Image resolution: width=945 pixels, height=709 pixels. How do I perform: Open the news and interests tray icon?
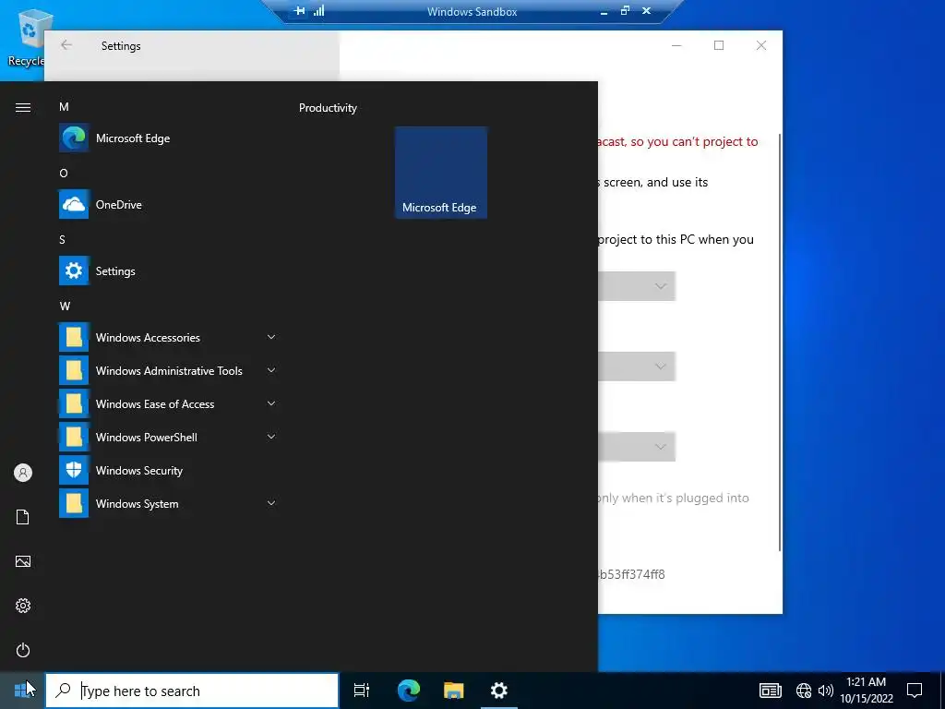coord(771,691)
